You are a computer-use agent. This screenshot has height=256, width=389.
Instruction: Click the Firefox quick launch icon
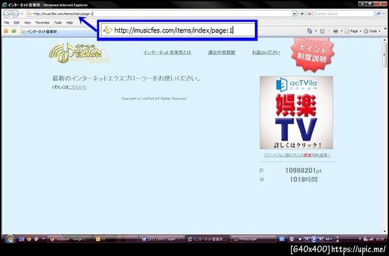click(x=29, y=239)
